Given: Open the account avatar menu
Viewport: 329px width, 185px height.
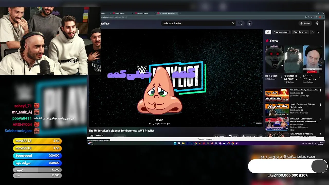Looking at the screenshot, I should point(317,23).
